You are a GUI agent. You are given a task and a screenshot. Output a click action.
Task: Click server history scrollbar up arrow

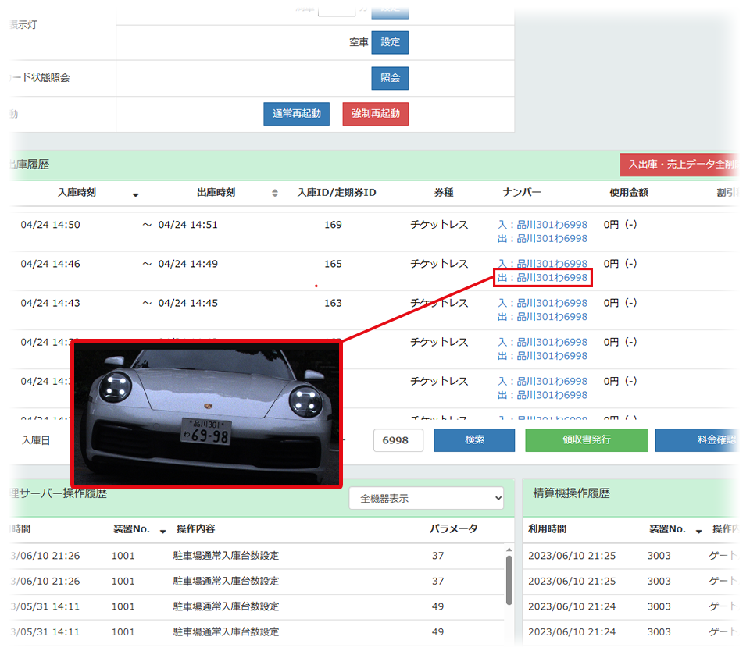(509, 550)
